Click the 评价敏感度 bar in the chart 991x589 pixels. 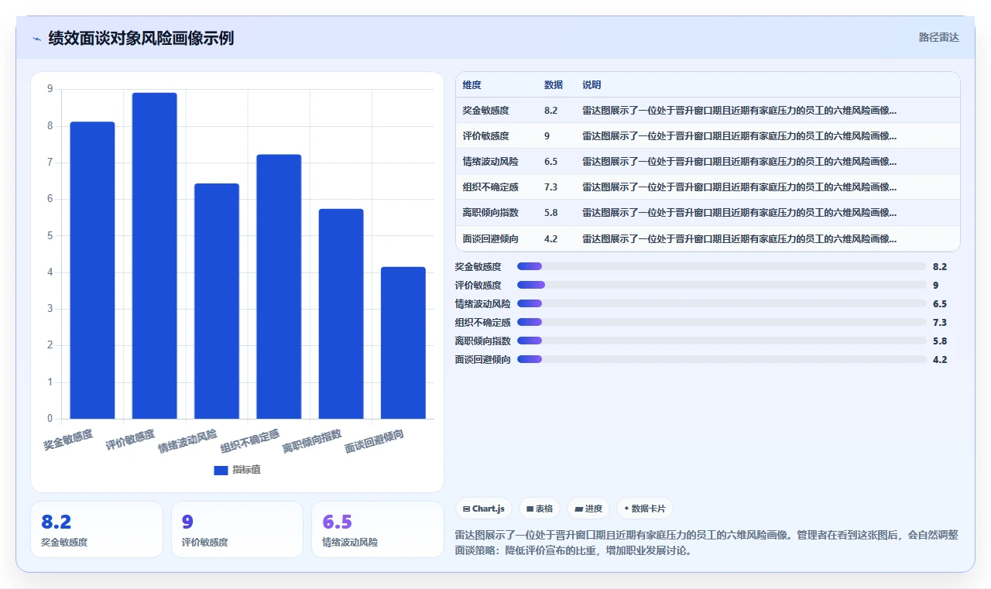pos(155,255)
